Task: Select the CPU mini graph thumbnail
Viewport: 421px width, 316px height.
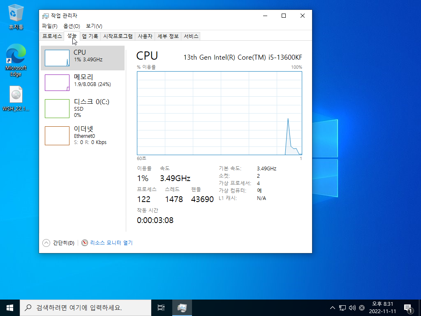Action: pyautogui.click(x=57, y=58)
